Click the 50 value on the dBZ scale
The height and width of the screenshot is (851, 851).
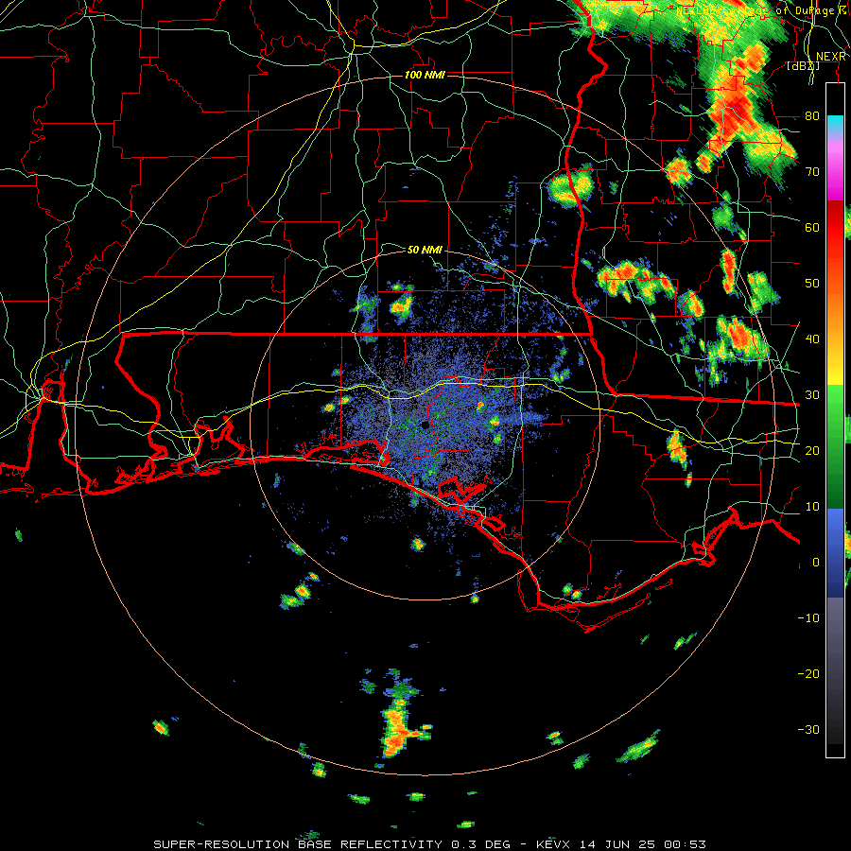tap(812, 284)
